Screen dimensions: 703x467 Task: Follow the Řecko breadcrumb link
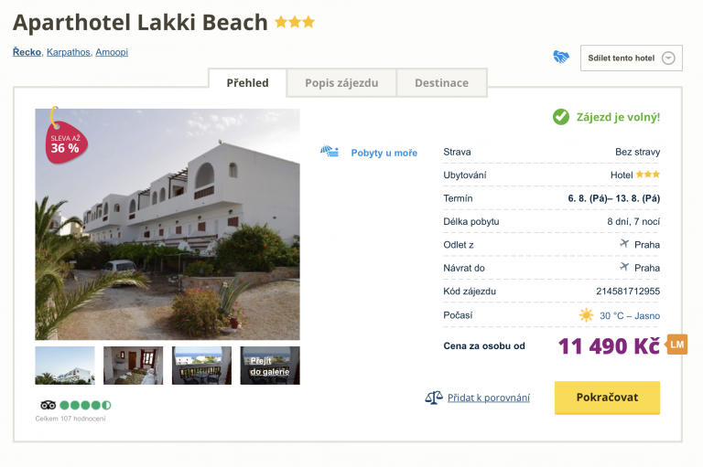click(x=27, y=52)
